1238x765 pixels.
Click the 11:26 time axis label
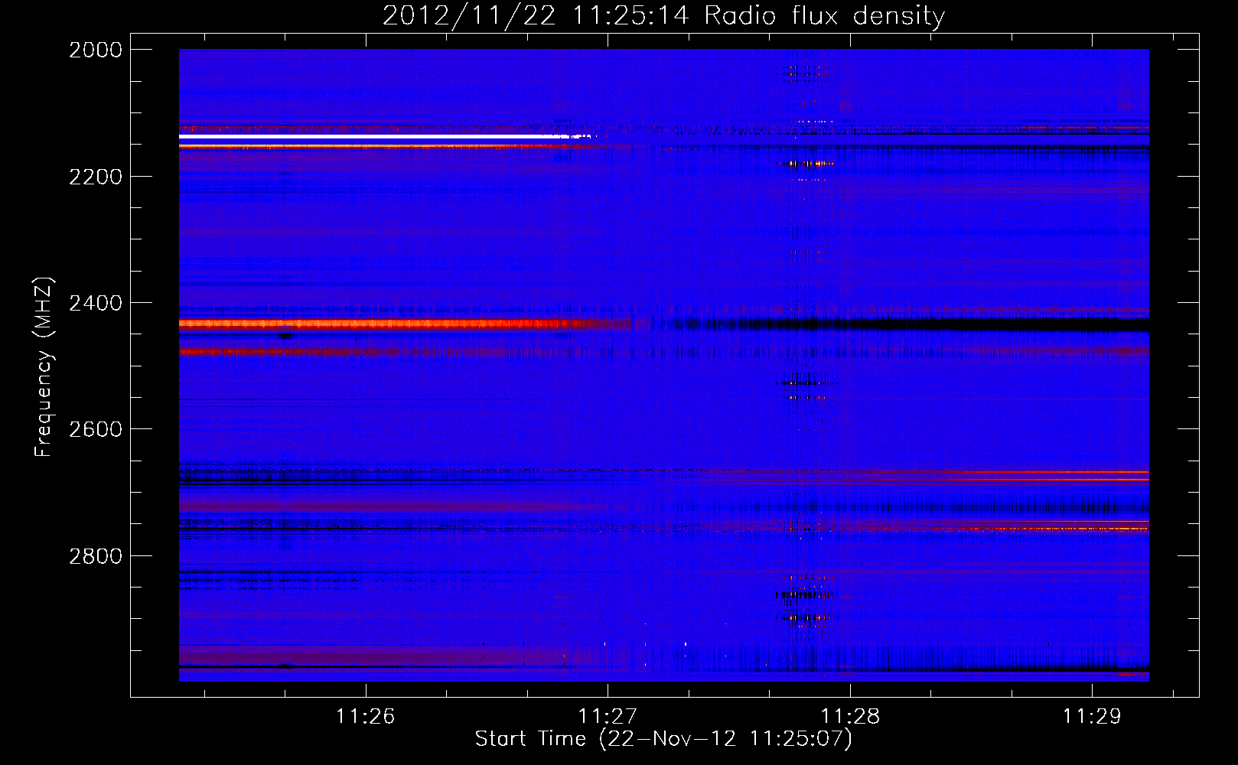point(365,716)
